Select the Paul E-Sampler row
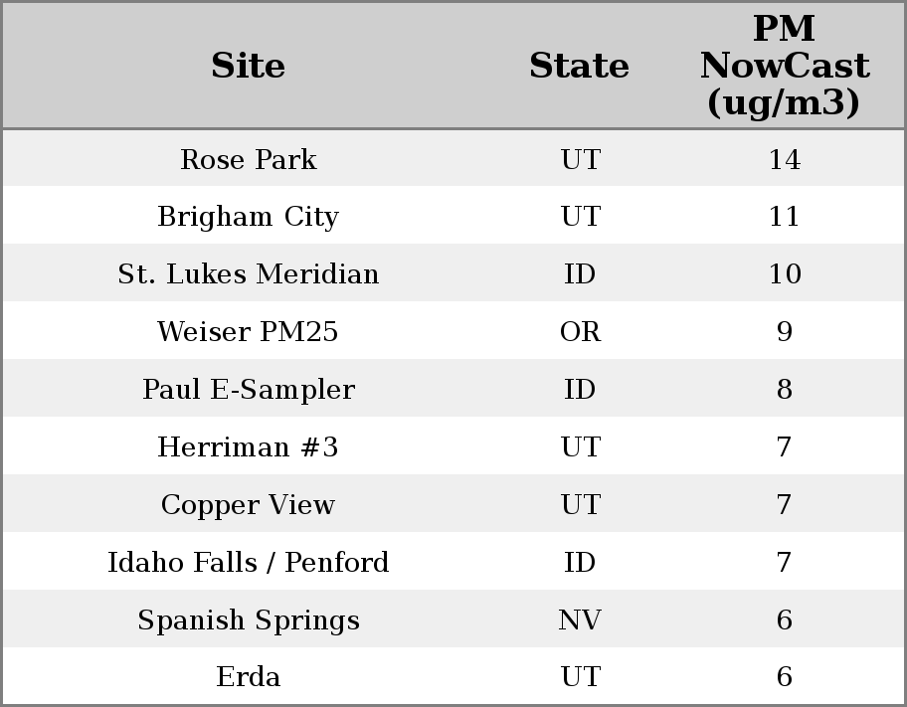The height and width of the screenshot is (707, 907). pos(248,390)
